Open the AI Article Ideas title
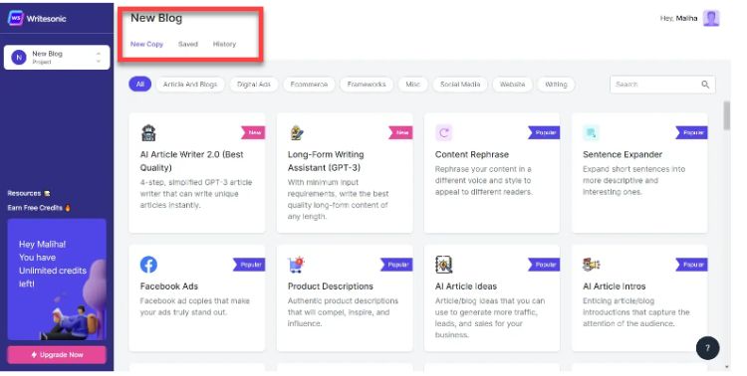 (x=466, y=286)
